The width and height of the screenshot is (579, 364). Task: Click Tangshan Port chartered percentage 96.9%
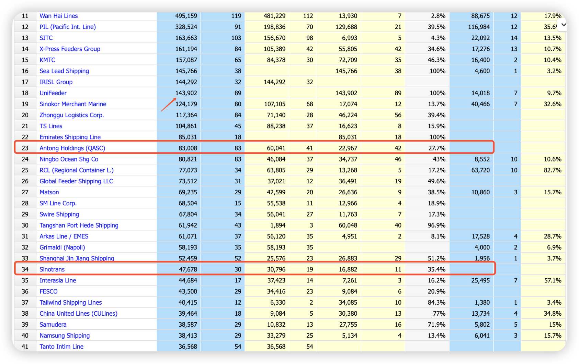click(x=437, y=225)
